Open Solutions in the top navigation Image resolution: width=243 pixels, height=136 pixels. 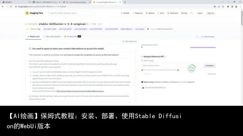172,13
